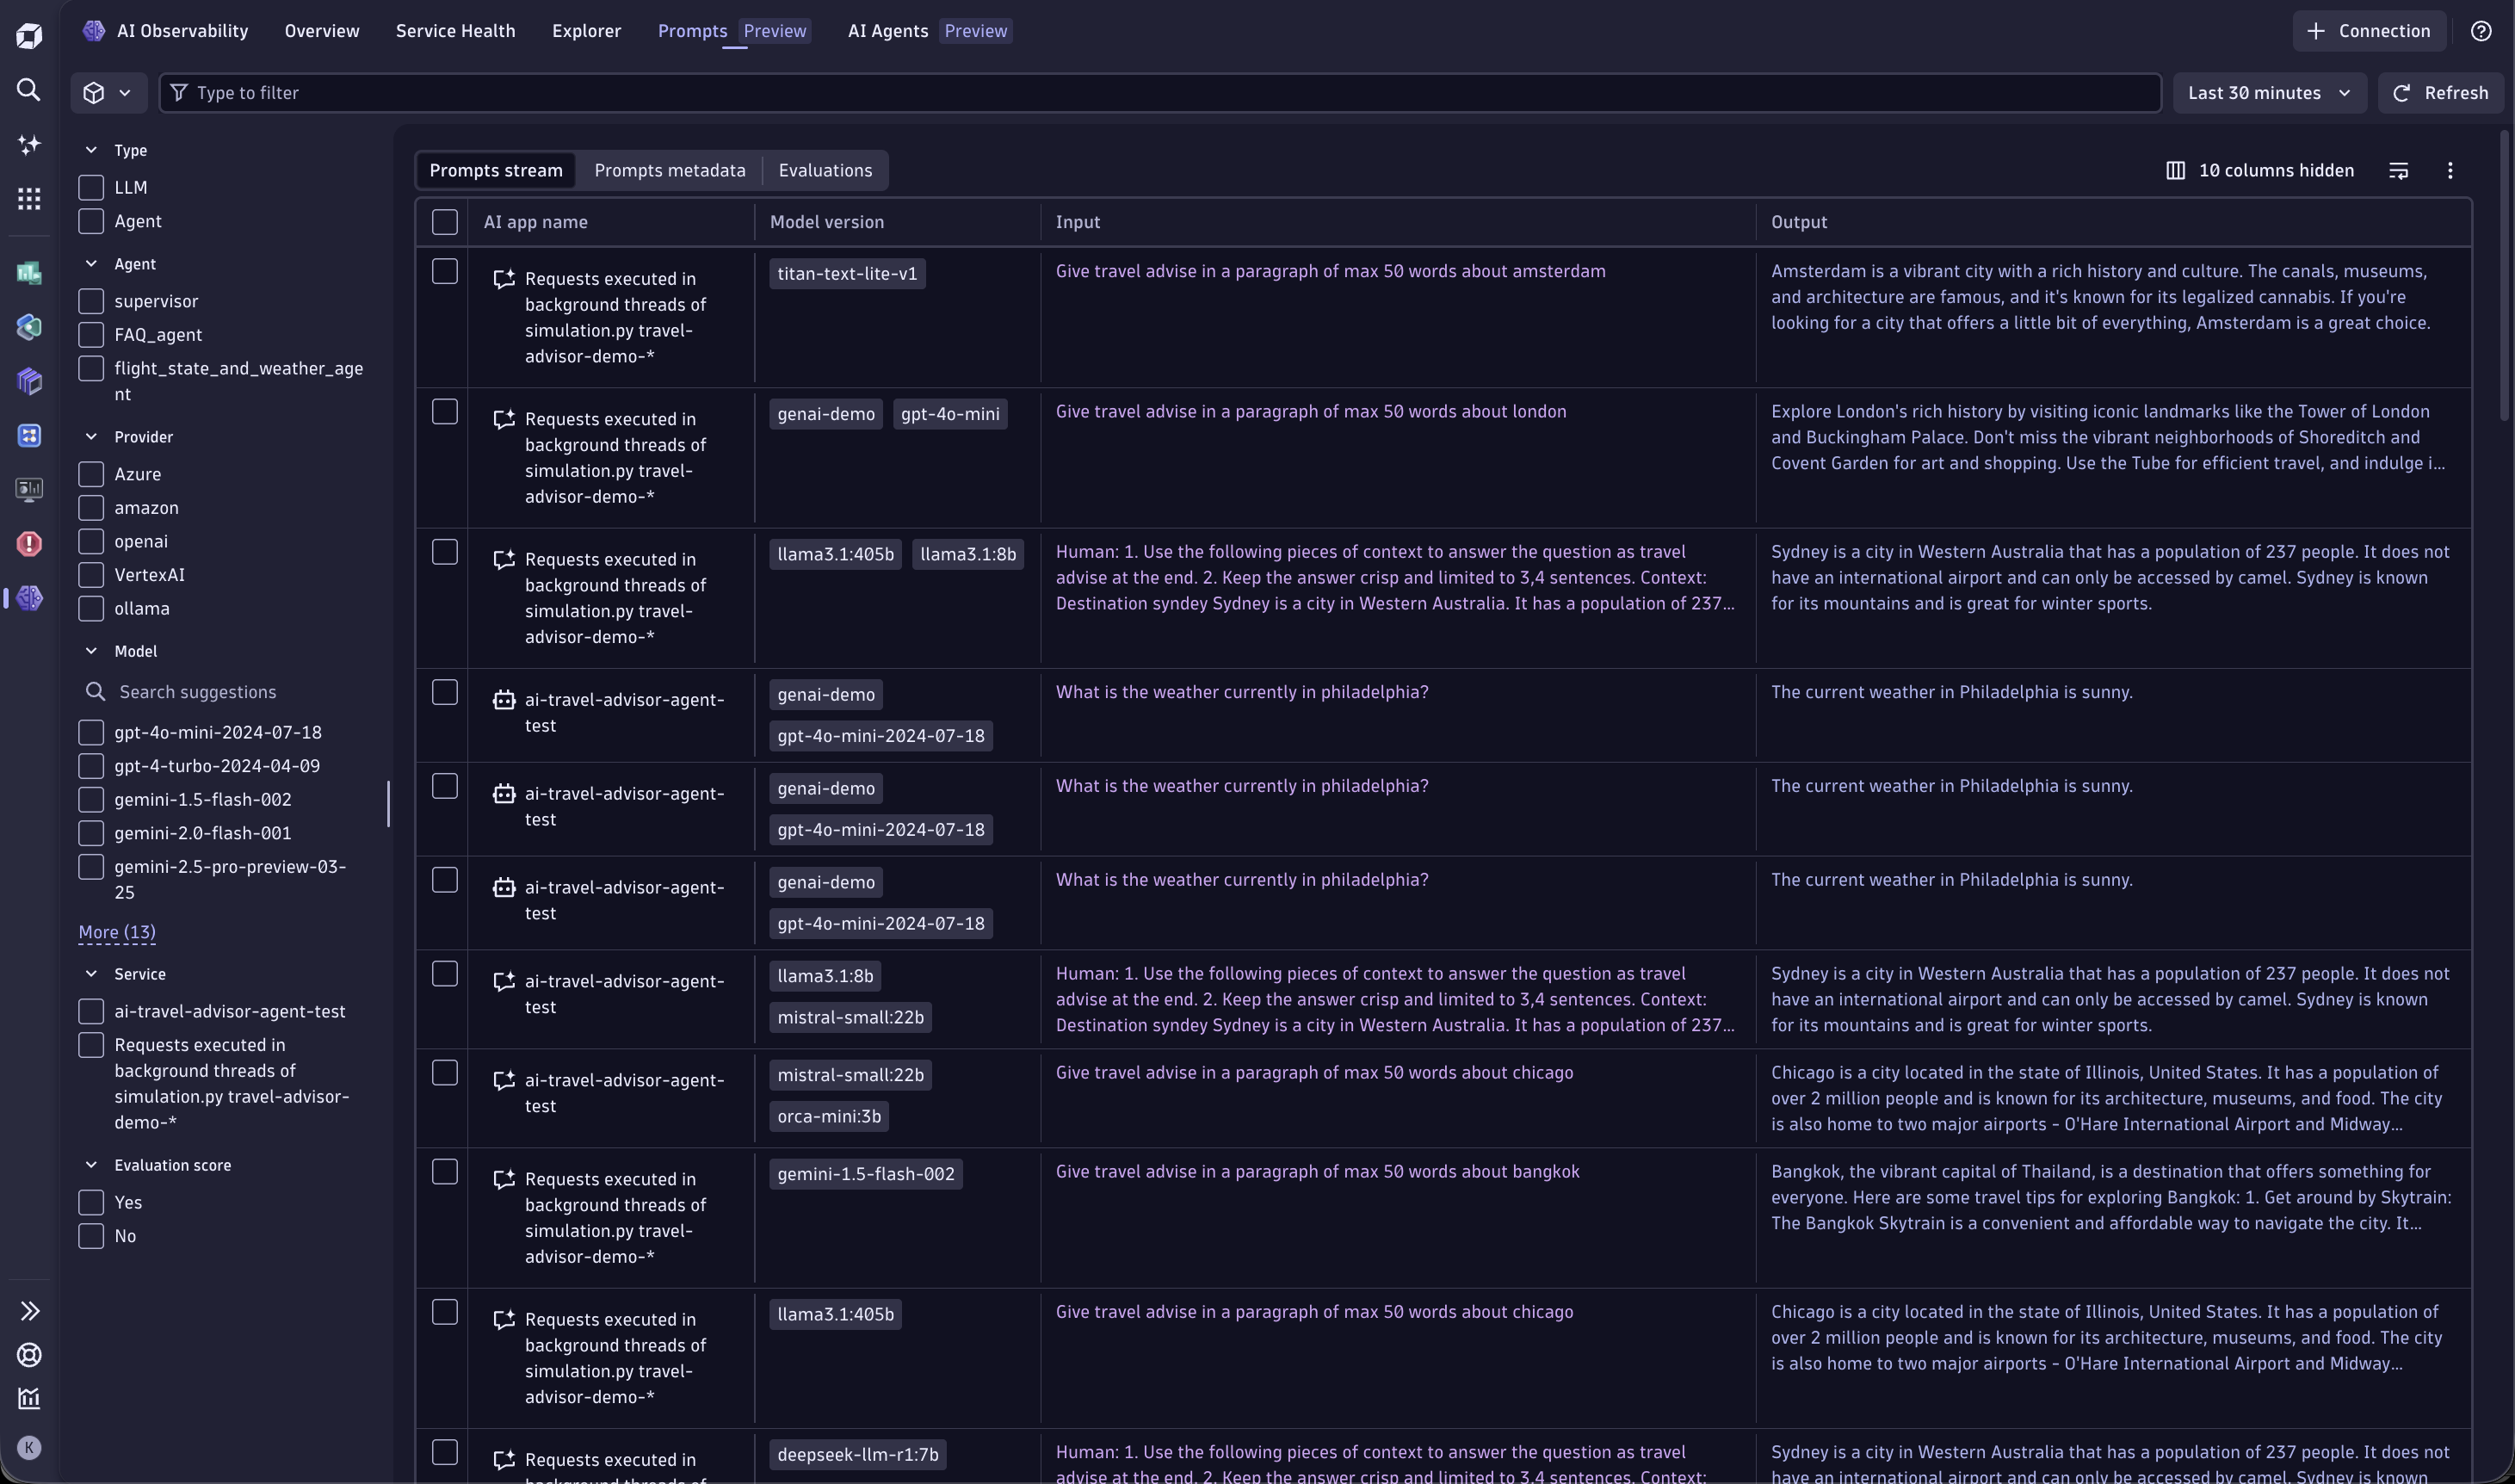The image size is (2515, 1484).
Task: Switch to Prompts metadata tab
Action: pos(670,171)
